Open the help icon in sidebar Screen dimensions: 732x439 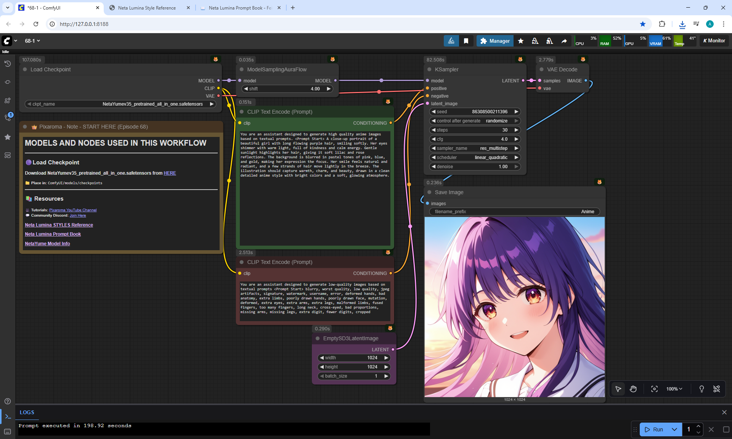tap(7, 401)
